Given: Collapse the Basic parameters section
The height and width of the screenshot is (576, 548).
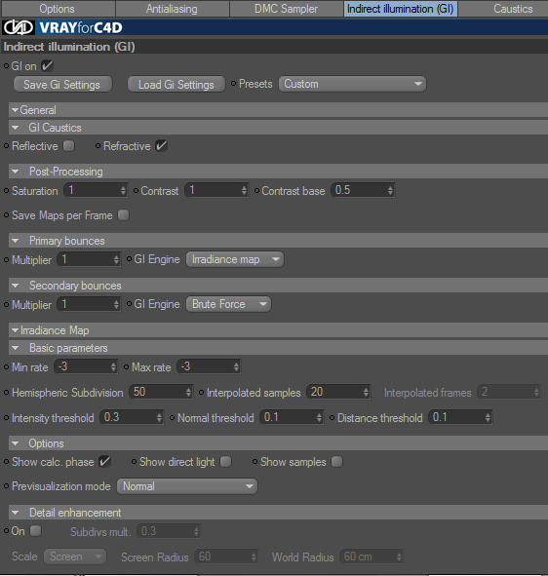Looking at the screenshot, I should [15, 348].
